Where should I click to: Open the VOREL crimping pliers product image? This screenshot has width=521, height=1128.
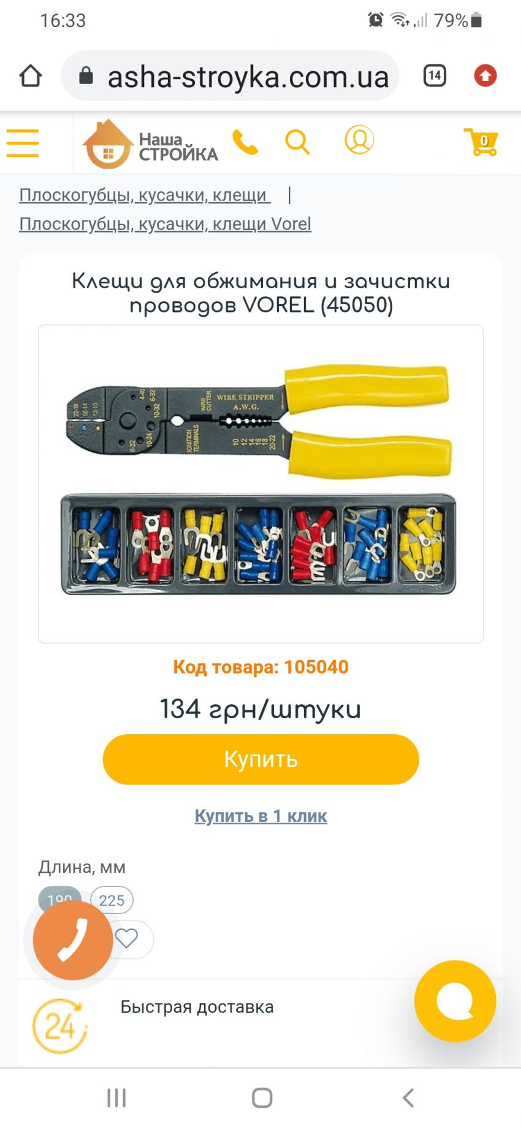point(261,484)
